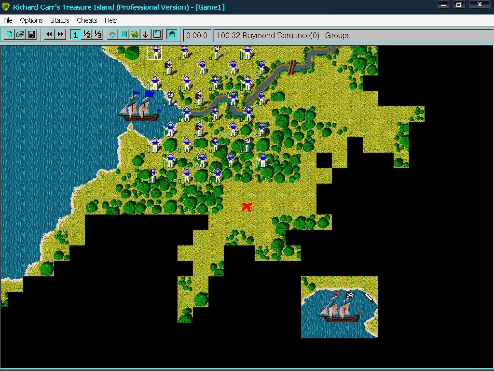Select the blue-flagged ship in the bay

(x=139, y=106)
